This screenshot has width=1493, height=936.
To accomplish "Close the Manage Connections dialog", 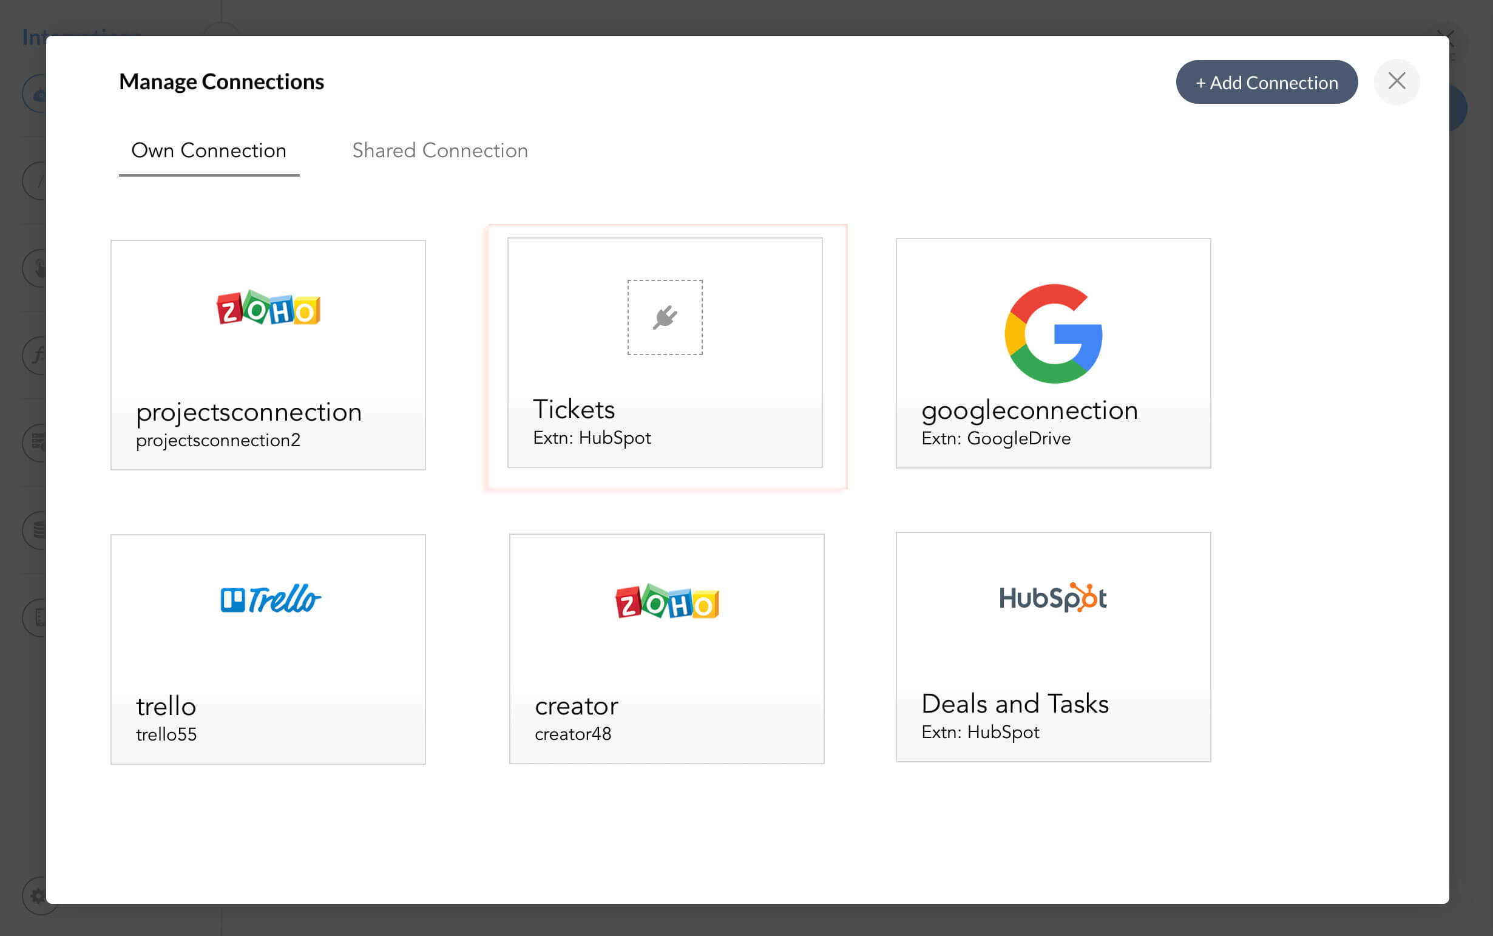I will (1397, 81).
